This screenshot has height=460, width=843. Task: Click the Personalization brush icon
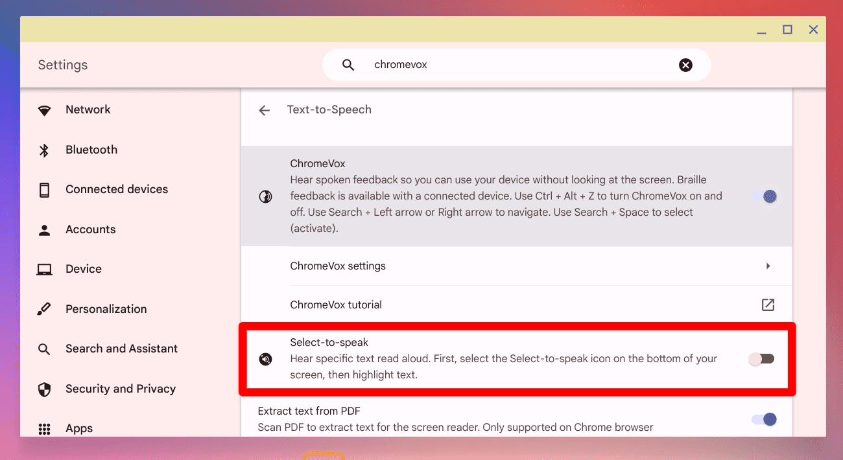pyautogui.click(x=44, y=309)
